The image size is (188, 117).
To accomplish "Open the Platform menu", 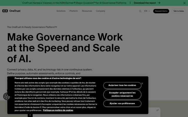I will 74,11.
